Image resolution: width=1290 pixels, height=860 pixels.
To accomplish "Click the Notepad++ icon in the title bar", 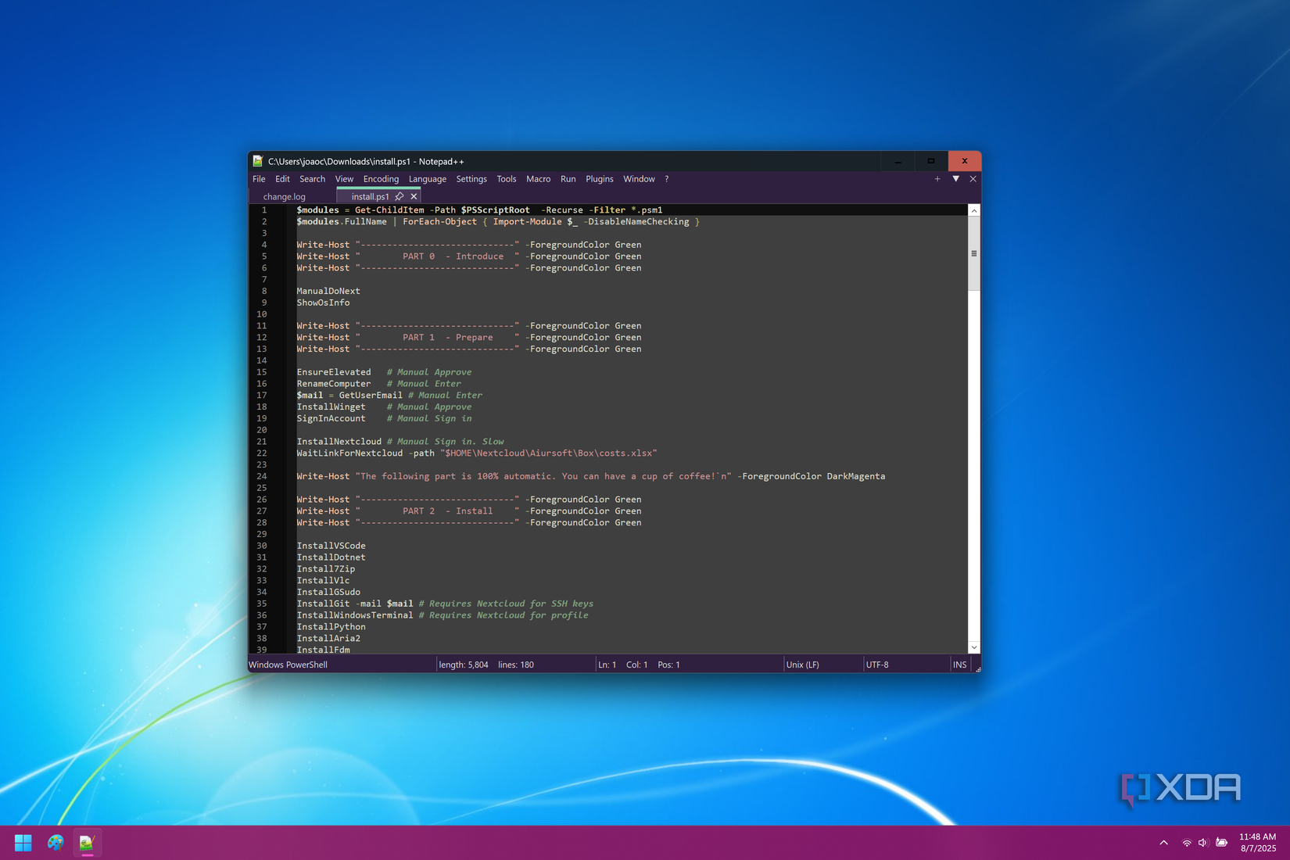I will pos(256,161).
